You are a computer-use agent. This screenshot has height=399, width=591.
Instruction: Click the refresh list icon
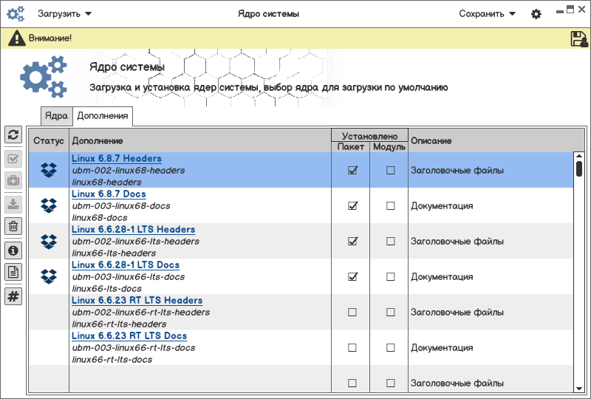[13, 134]
